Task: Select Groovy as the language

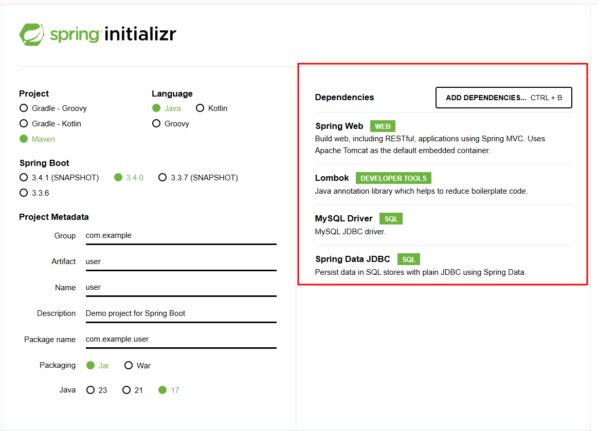Action: 171,123
